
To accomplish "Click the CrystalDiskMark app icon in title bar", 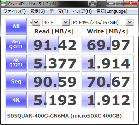I will pos(4,4).
